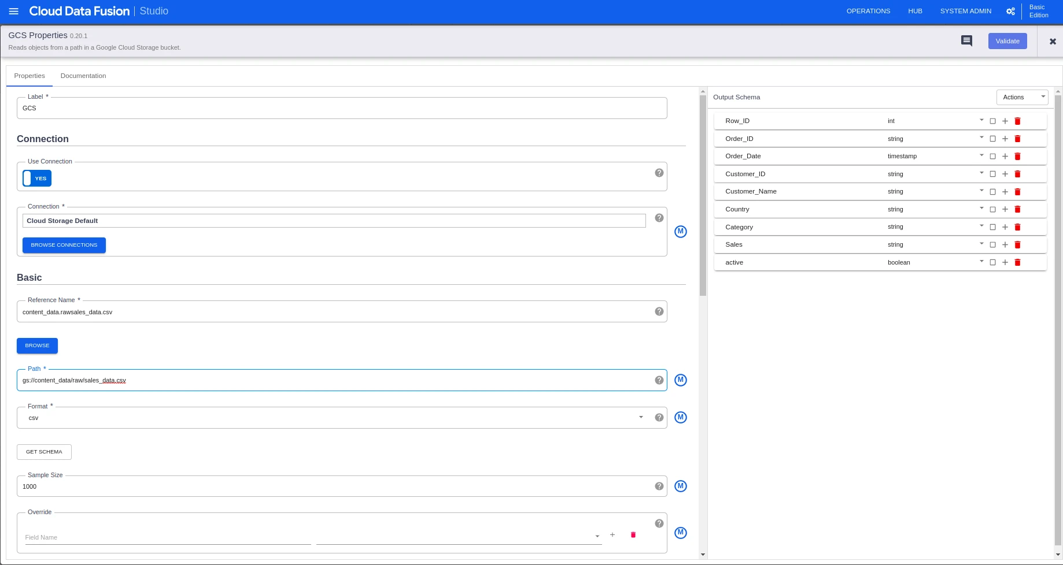This screenshot has width=1063, height=565.
Task: Show help for Reference Name
Action: 659,311
